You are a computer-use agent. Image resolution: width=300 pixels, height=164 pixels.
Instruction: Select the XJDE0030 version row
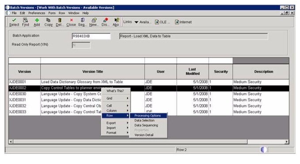click(x=149, y=94)
